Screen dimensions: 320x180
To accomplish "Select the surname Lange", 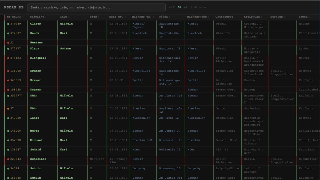I will coord(35,118).
